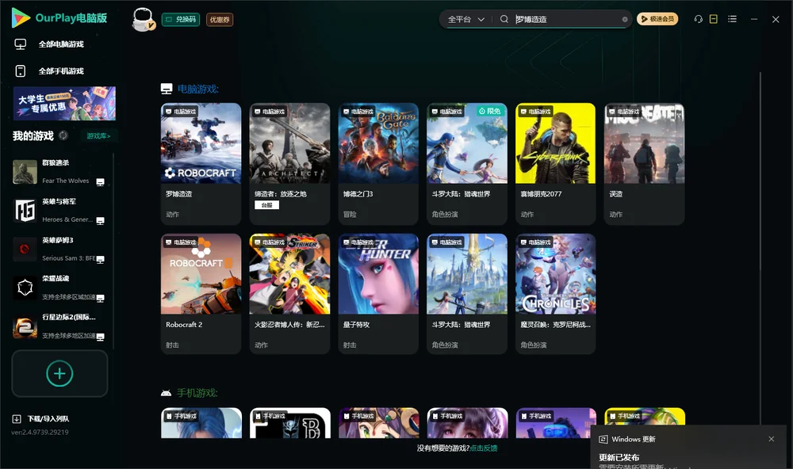Select 全部电脑游戏 in sidebar

61,44
